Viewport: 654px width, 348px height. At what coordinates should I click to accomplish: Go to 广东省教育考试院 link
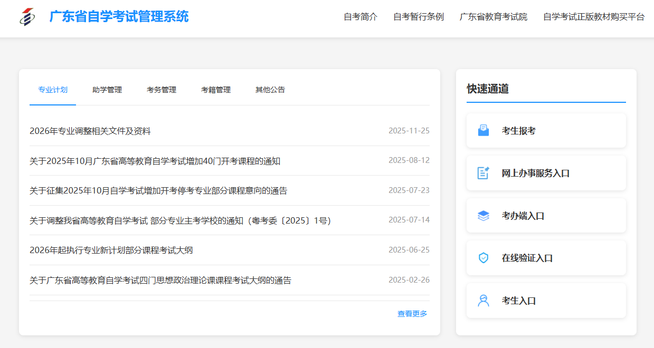493,17
